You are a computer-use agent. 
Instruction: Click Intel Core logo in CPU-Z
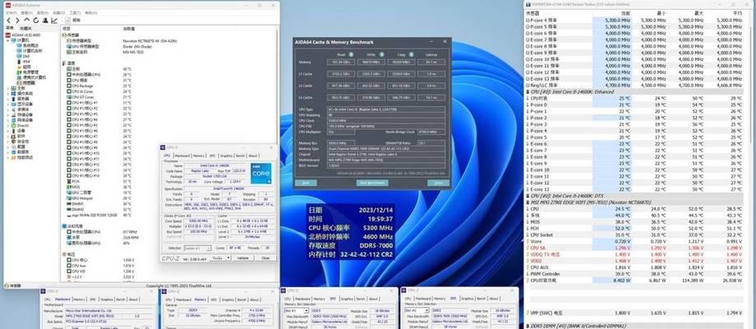click(261, 174)
